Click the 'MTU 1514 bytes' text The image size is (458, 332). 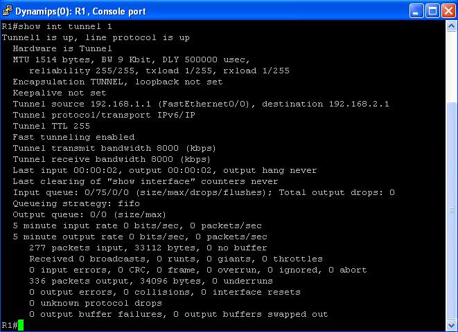[53, 59]
